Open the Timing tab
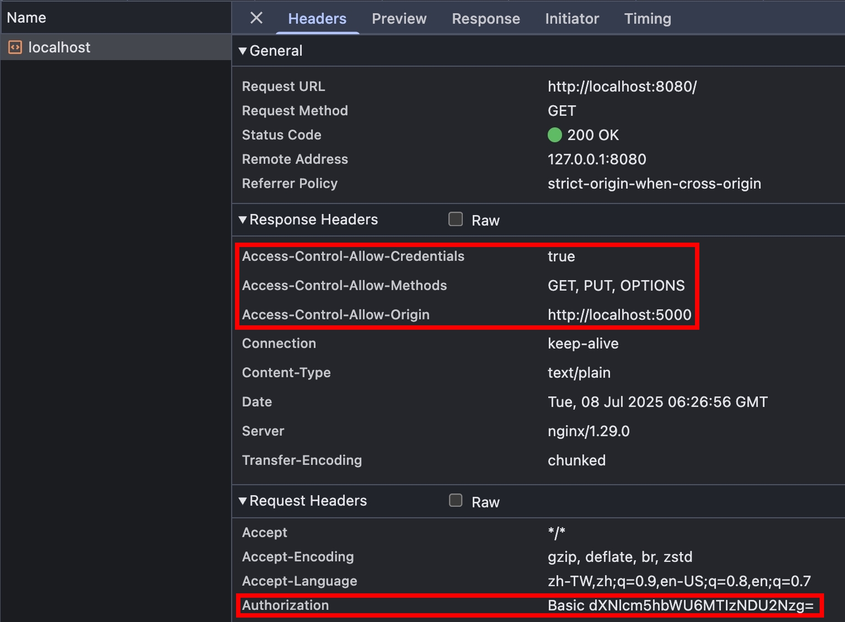The height and width of the screenshot is (622, 845). [648, 19]
